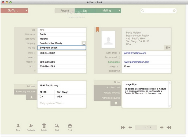Toggle the checkbox beside company field
Screen dimensions: 188x137
84,43
